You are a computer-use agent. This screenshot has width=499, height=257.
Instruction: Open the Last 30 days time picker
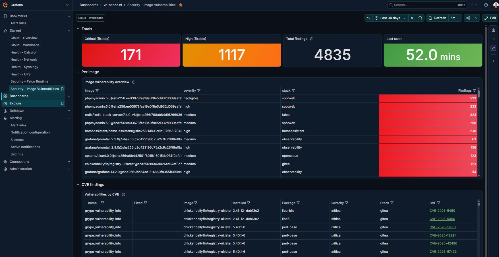pos(390,18)
